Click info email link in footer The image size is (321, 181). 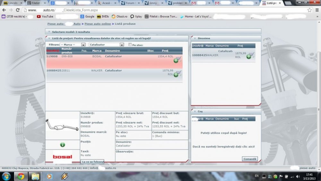point(103,168)
